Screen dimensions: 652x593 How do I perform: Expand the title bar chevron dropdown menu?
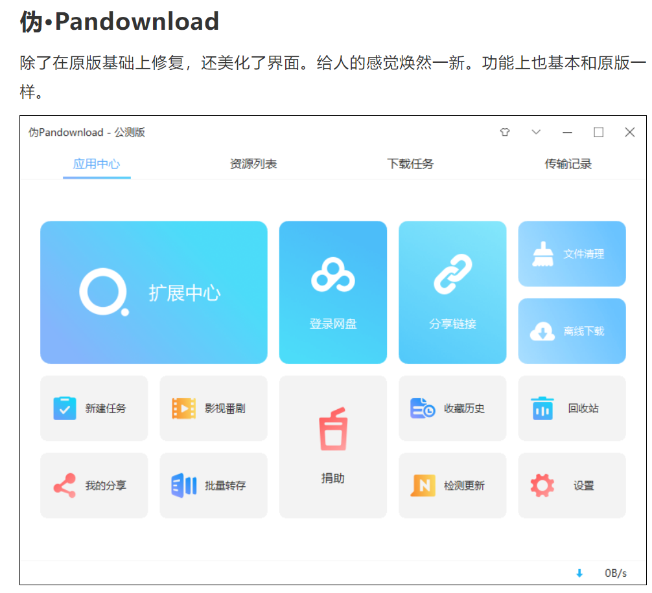(x=536, y=132)
